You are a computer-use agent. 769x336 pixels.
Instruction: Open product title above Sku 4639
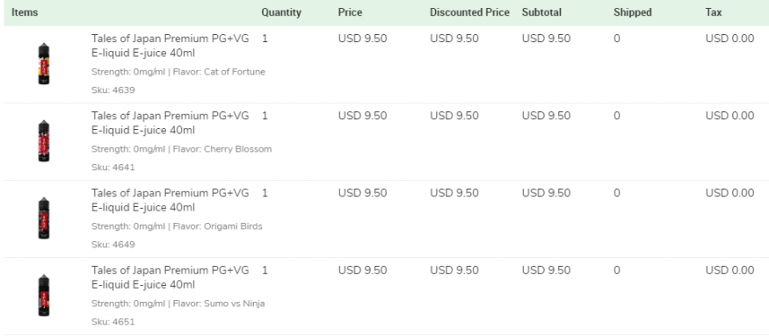pos(170,46)
